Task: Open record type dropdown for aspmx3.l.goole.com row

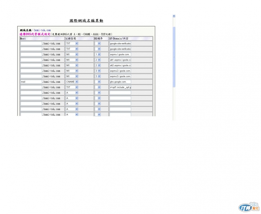Action: click(x=72, y=77)
